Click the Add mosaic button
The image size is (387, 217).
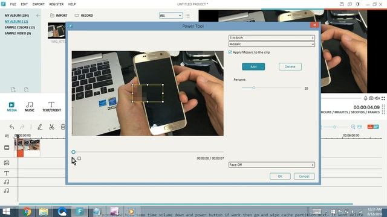(x=253, y=67)
